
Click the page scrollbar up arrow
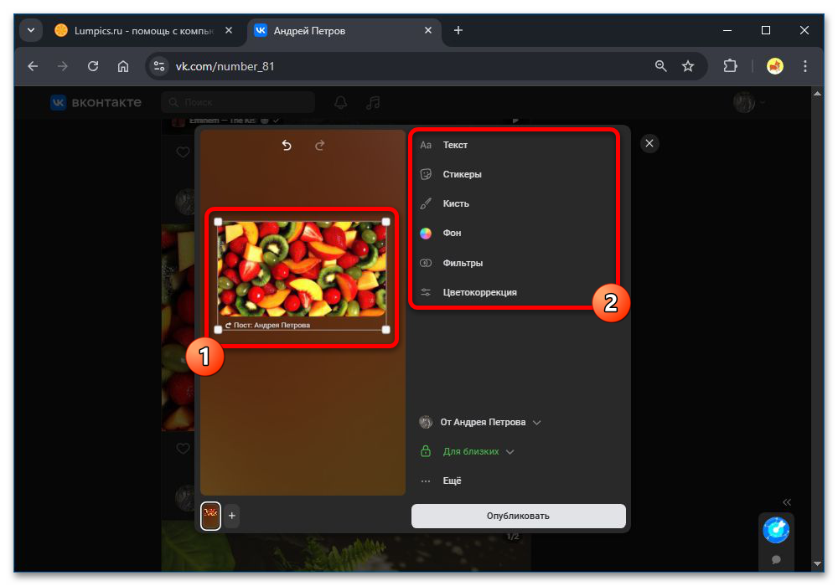click(817, 94)
